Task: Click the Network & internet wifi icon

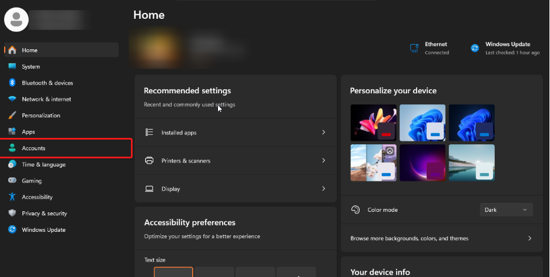Action: coord(12,99)
